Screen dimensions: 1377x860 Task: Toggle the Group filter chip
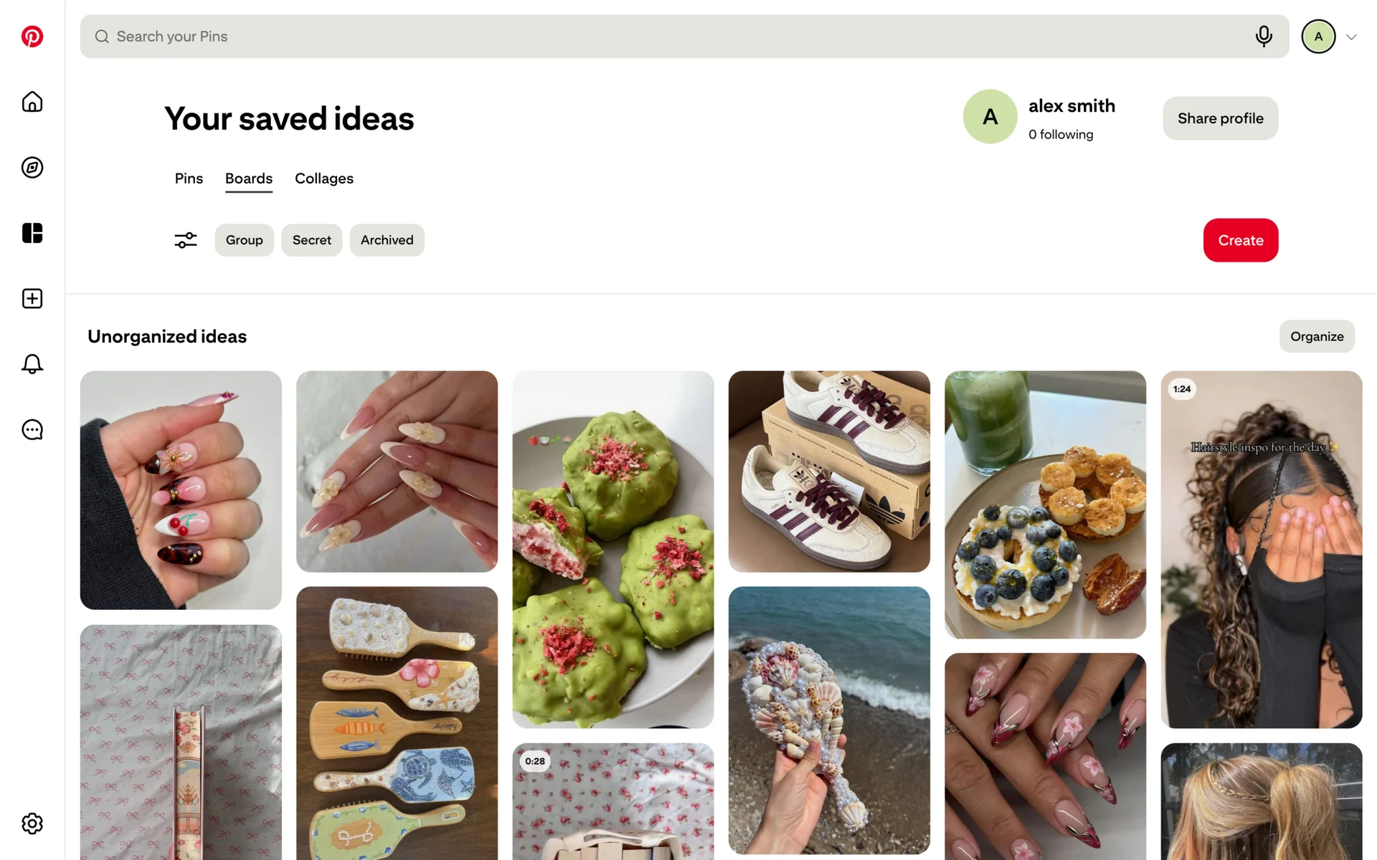[x=245, y=240]
